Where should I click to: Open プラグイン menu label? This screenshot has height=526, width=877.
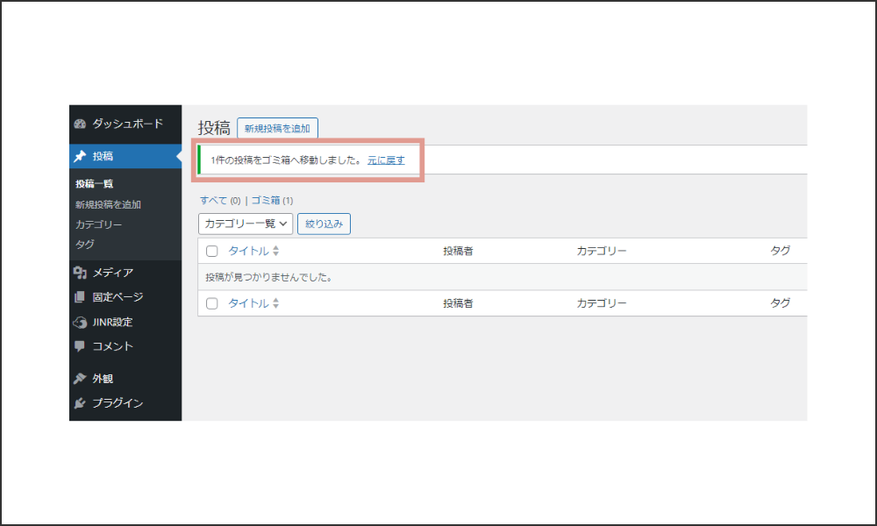pos(118,403)
